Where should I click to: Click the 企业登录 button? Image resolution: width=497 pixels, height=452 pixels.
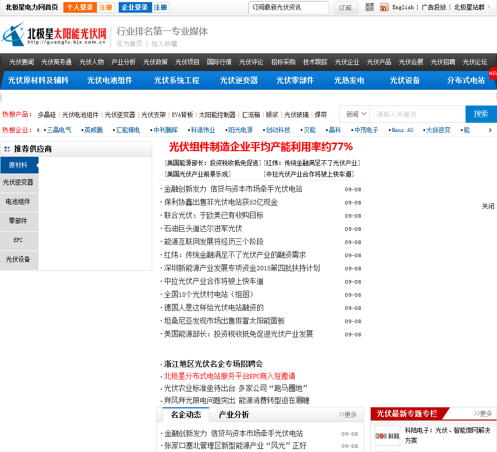135,7
